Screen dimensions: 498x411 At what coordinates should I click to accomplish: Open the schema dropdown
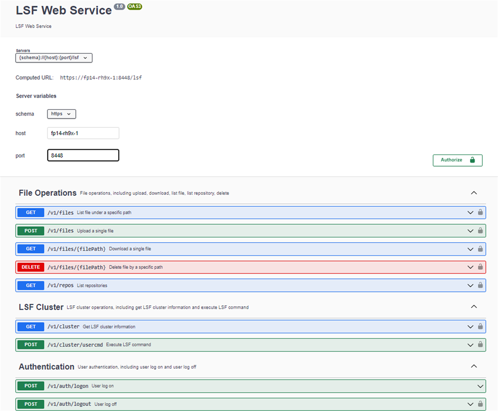(61, 114)
